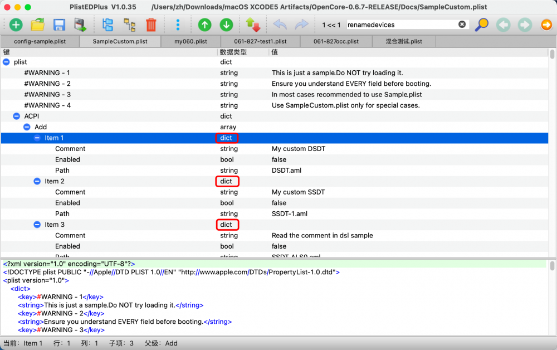Clear the renamedevices search text
This screenshot has height=350, width=557.
point(462,24)
